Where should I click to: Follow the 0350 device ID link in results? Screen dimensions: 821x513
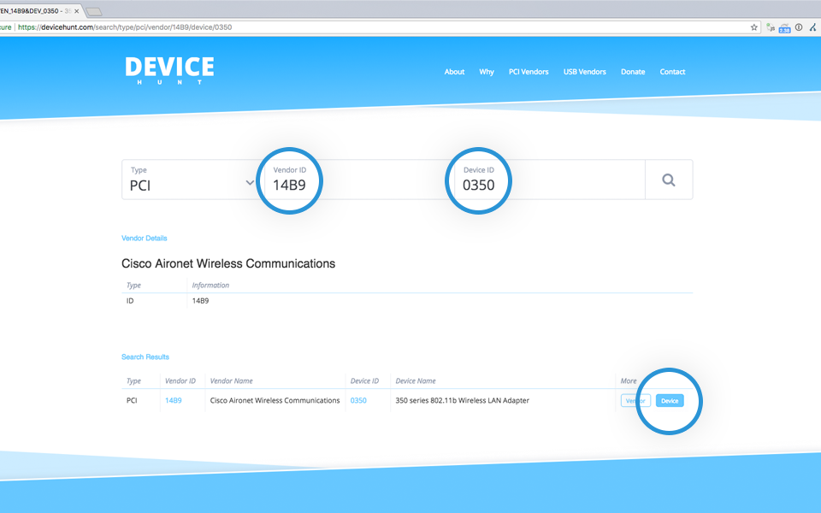[x=358, y=400]
